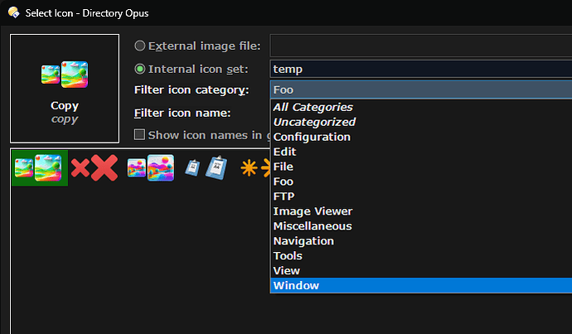This screenshot has width=572, height=334.
Task: Choose the Navigation category entry
Action: 303,241
